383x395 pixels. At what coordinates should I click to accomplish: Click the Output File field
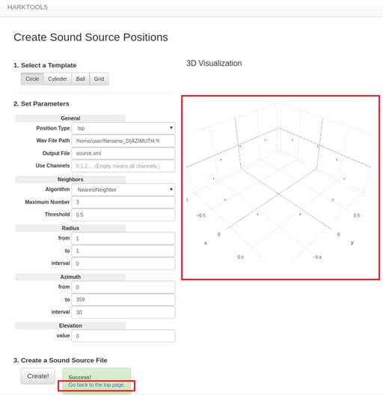pyautogui.click(x=123, y=153)
